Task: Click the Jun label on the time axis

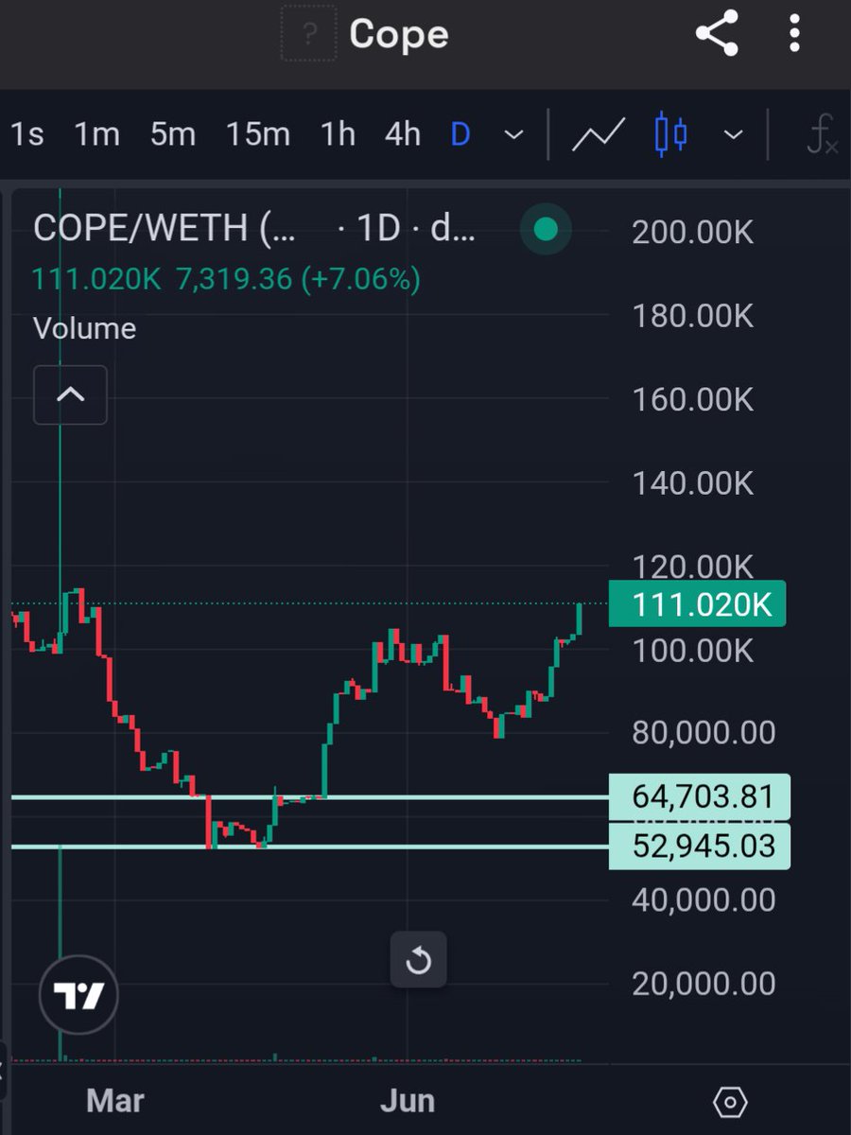Action: coord(408,1100)
